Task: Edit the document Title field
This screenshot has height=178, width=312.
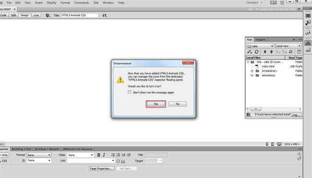Action: click(x=80, y=15)
